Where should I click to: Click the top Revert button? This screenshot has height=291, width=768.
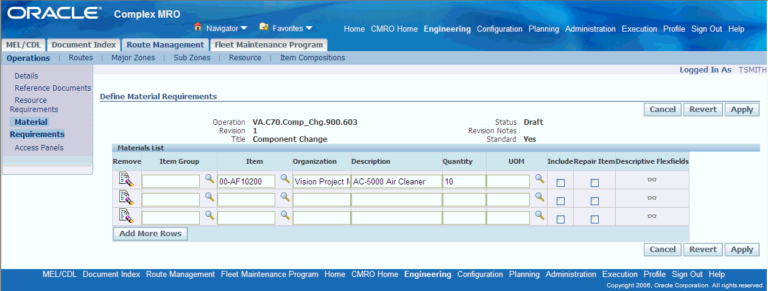(x=703, y=110)
